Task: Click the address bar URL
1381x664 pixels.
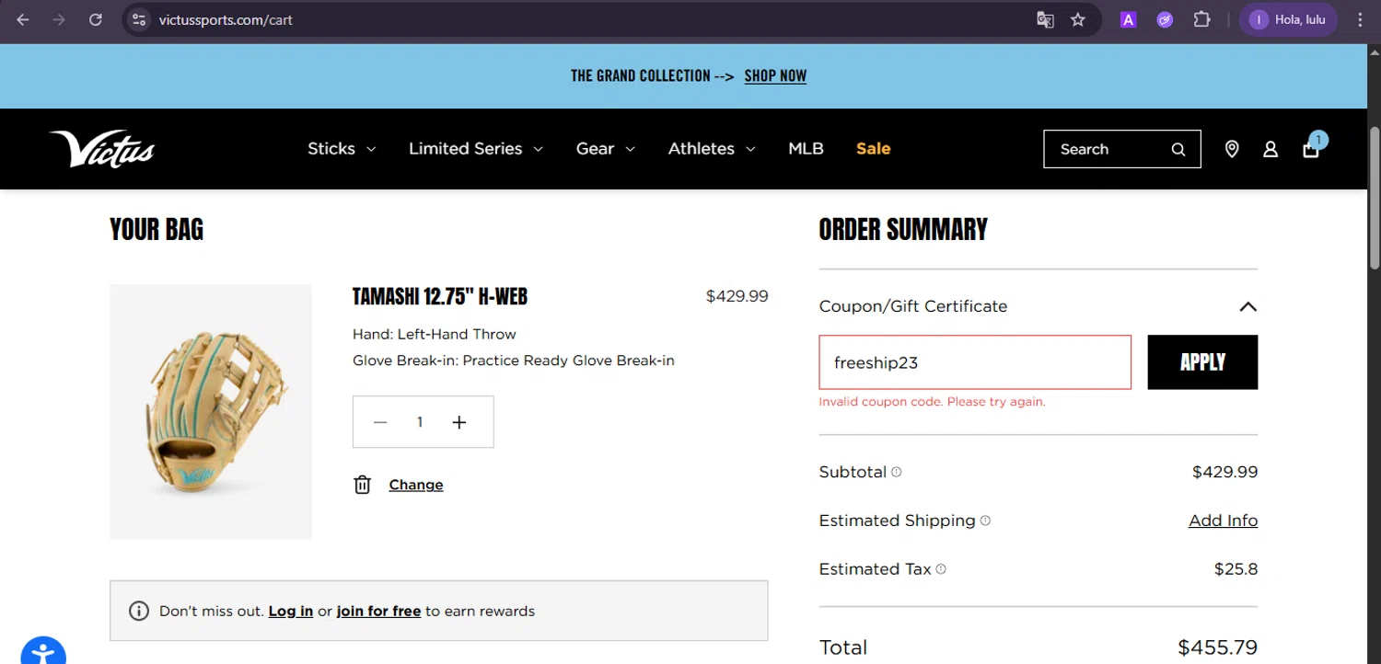Action: pos(226,19)
